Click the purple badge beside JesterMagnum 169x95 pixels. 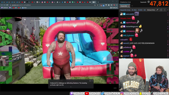(x=124, y=26)
